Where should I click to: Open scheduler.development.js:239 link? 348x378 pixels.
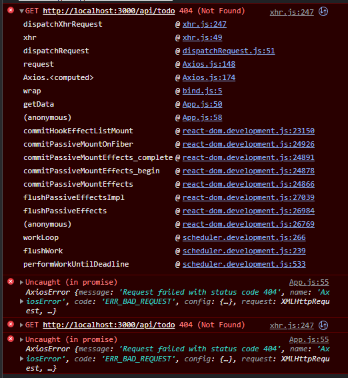click(x=244, y=251)
